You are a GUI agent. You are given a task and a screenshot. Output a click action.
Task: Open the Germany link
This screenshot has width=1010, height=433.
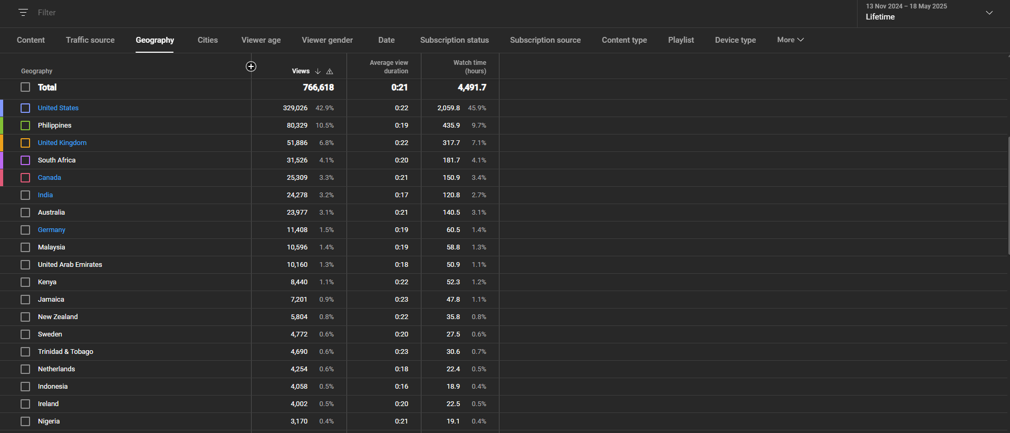point(52,230)
